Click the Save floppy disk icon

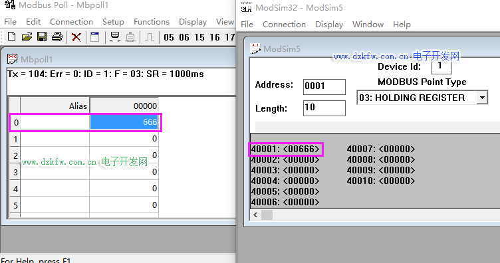point(42,37)
